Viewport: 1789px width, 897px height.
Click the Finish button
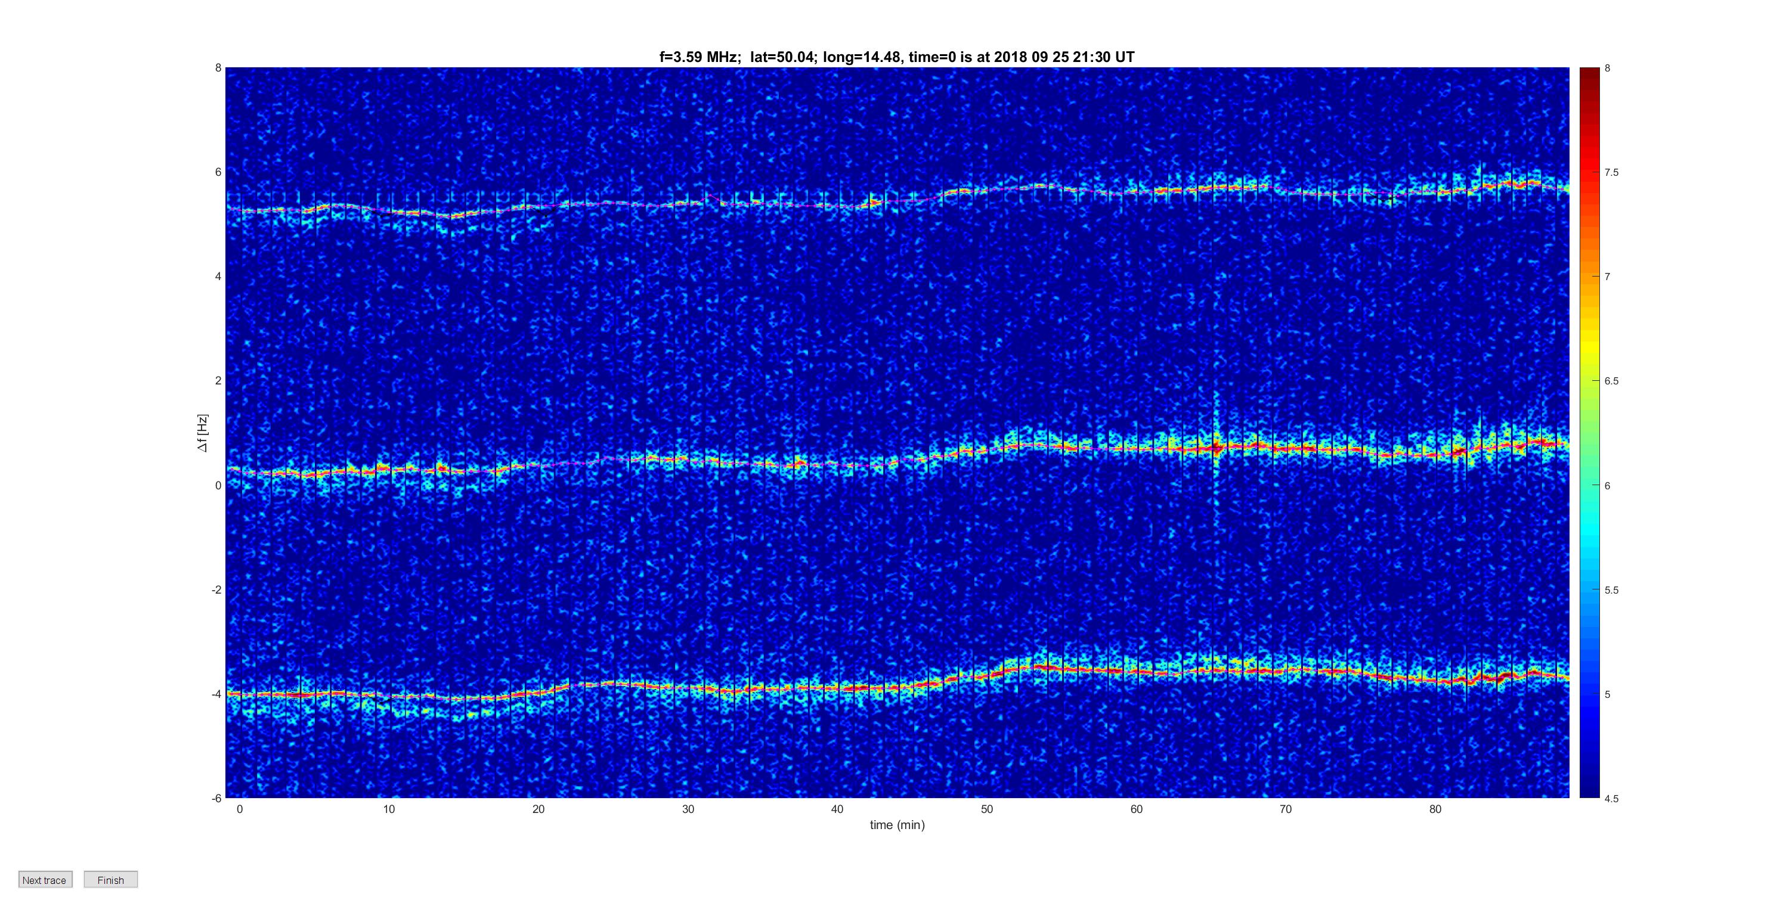click(x=110, y=880)
